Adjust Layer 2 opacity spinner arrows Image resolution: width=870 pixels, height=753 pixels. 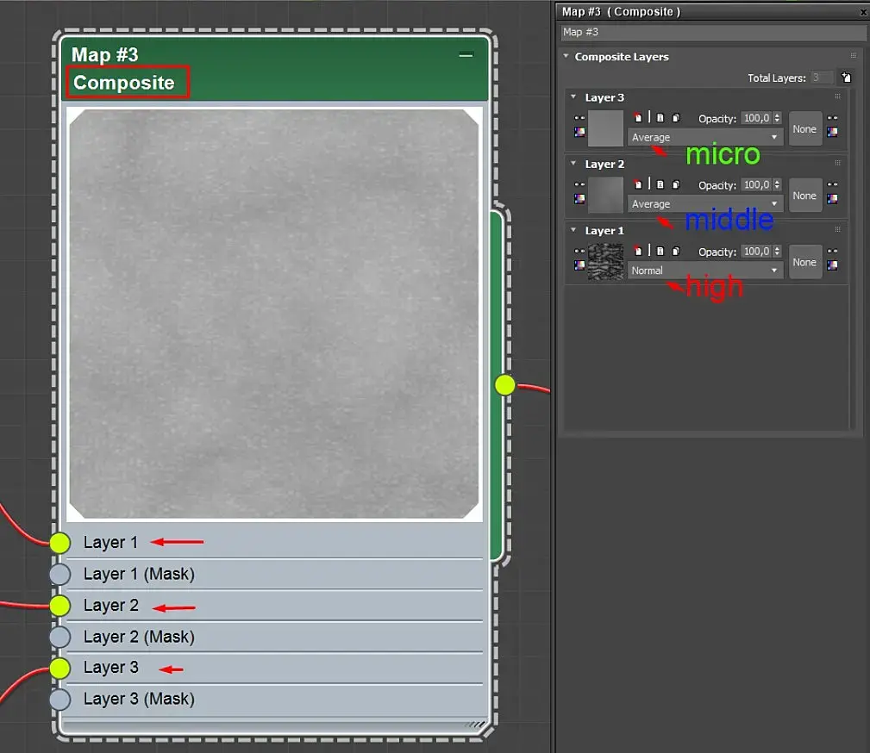point(777,184)
